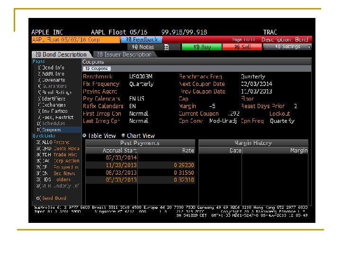This screenshot has height=255, width=341.
Task: Open Exchanges page
Action: tap(52, 105)
